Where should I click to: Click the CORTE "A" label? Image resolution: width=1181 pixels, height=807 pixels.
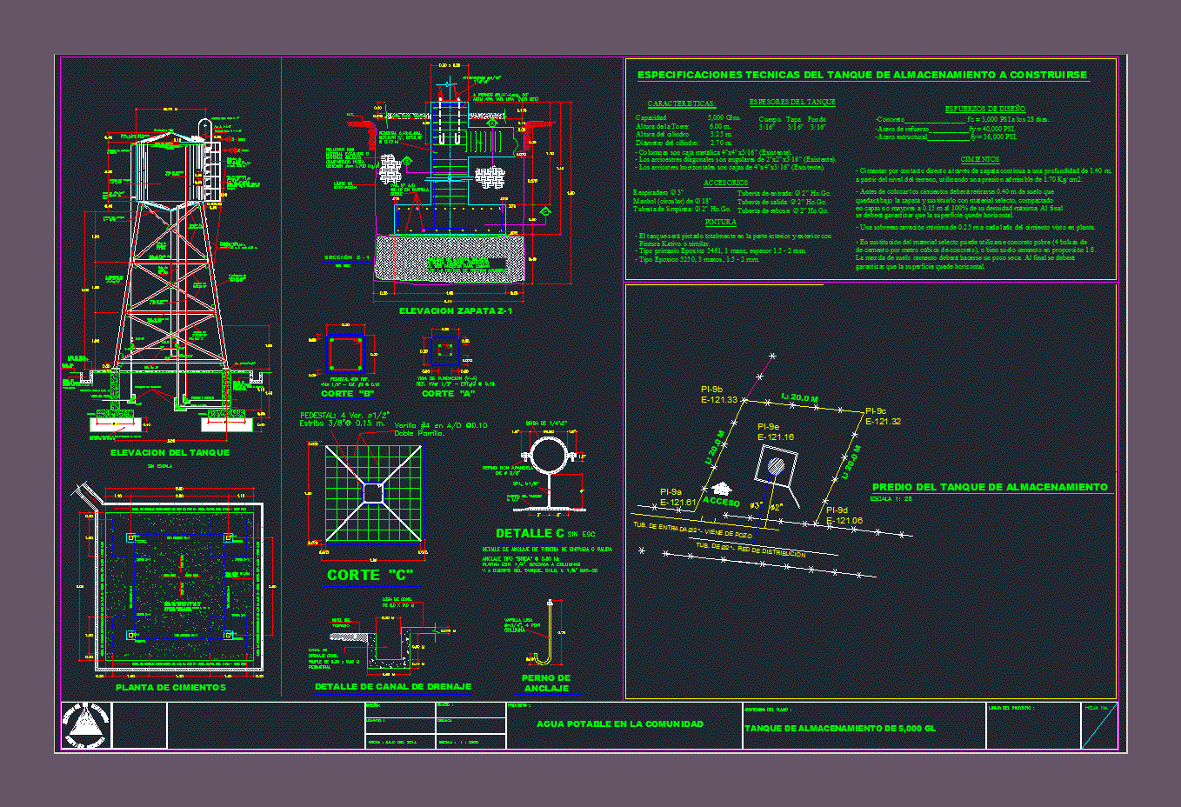[449, 394]
